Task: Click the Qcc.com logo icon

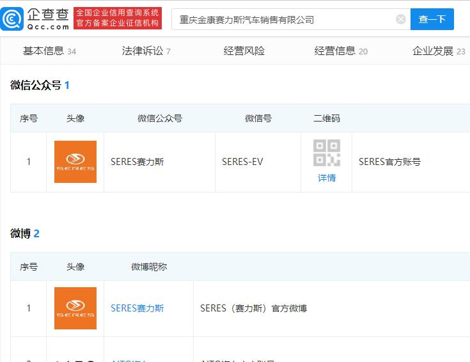Action: (x=12, y=19)
